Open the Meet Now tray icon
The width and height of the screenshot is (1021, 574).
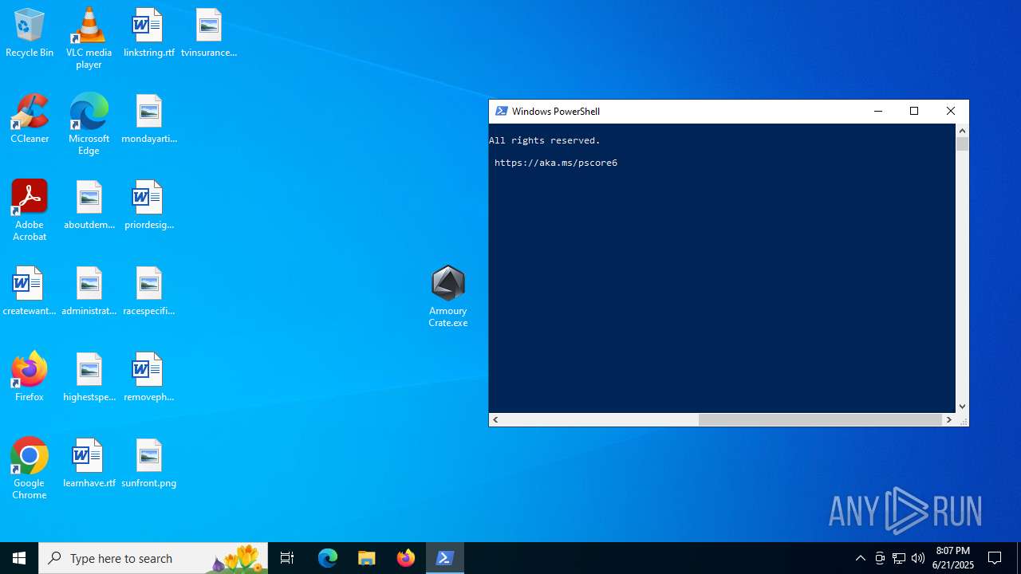point(880,558)
